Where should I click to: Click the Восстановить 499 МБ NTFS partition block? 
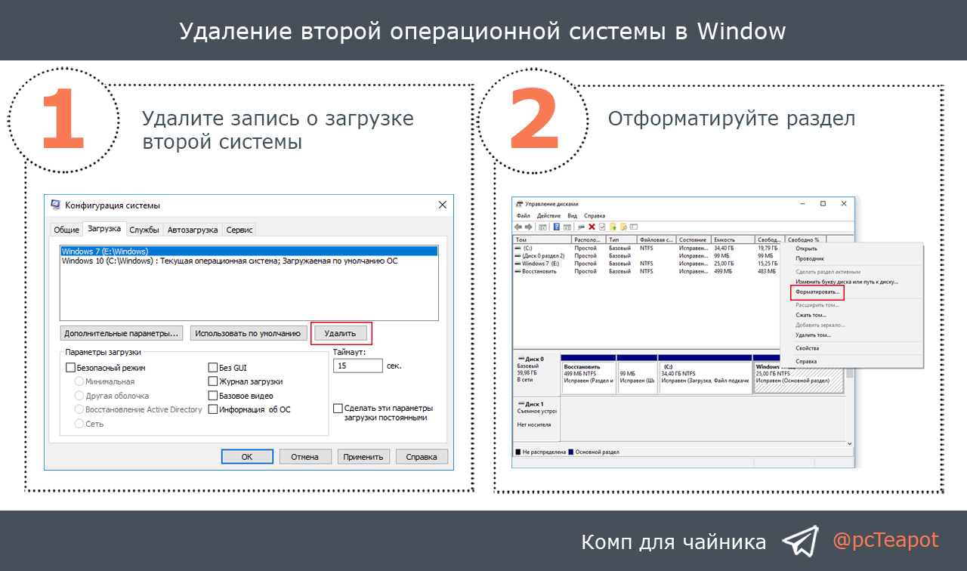pyautogui.click(x=589, y=376)
